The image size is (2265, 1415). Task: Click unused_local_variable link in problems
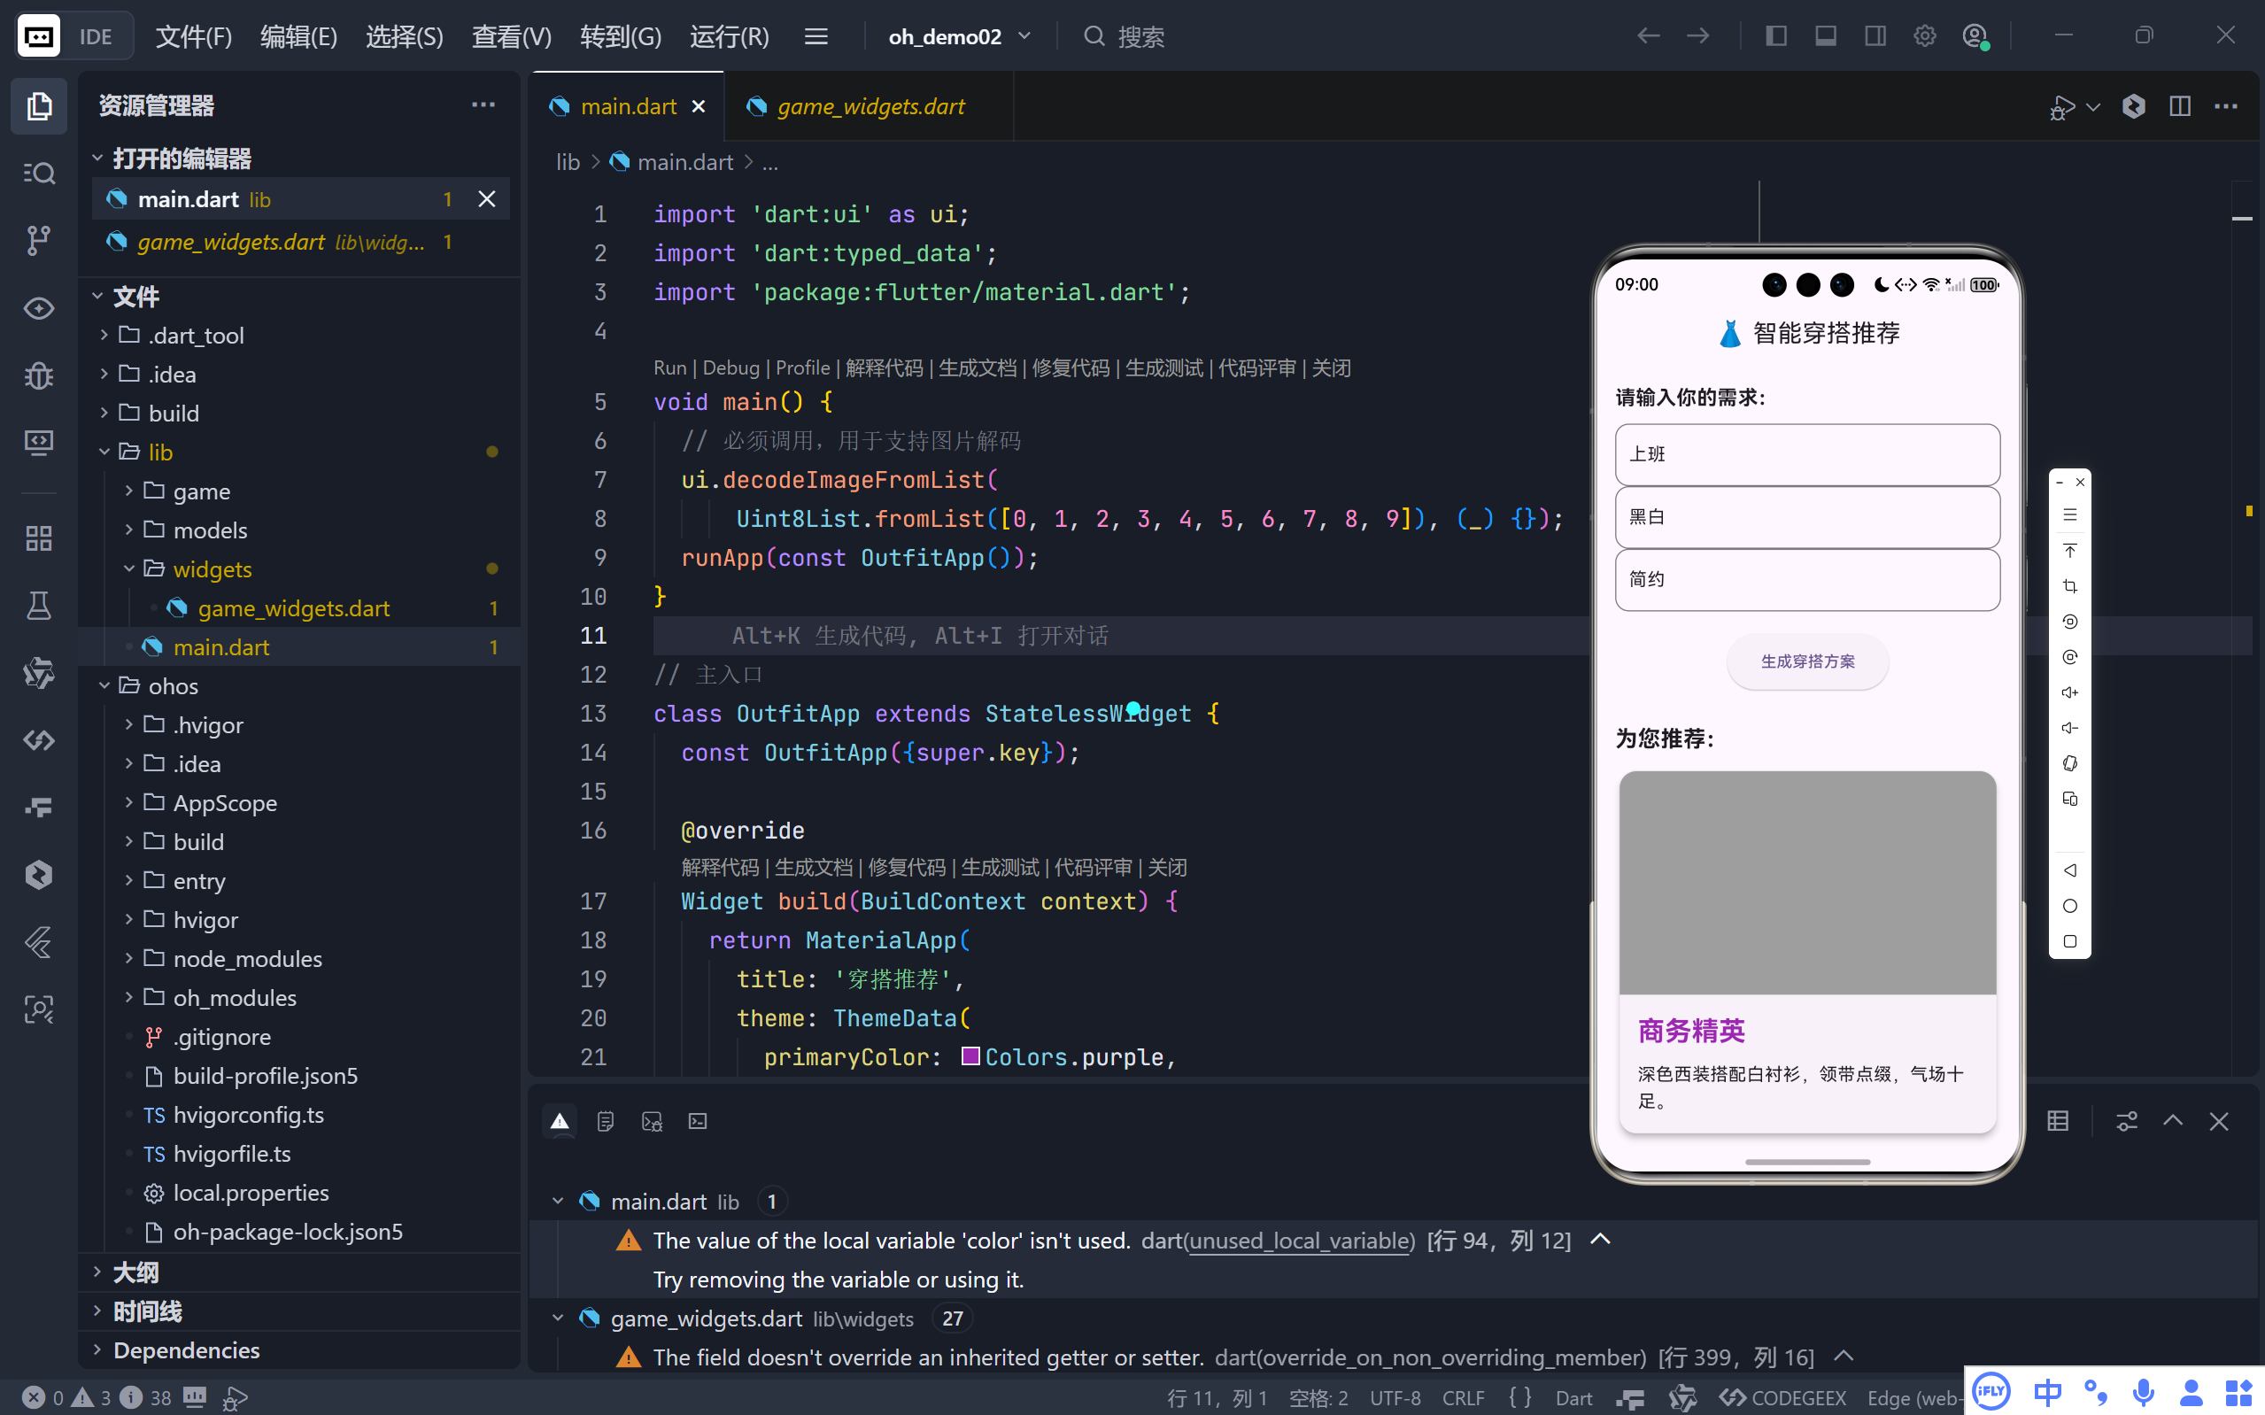click(1301, 1240)
